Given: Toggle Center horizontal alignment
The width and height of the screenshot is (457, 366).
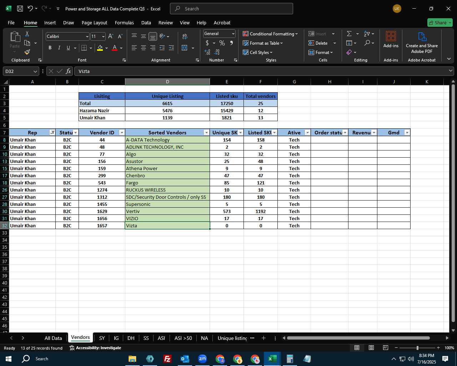Looking at the screenshot, I should coord(144,48).
